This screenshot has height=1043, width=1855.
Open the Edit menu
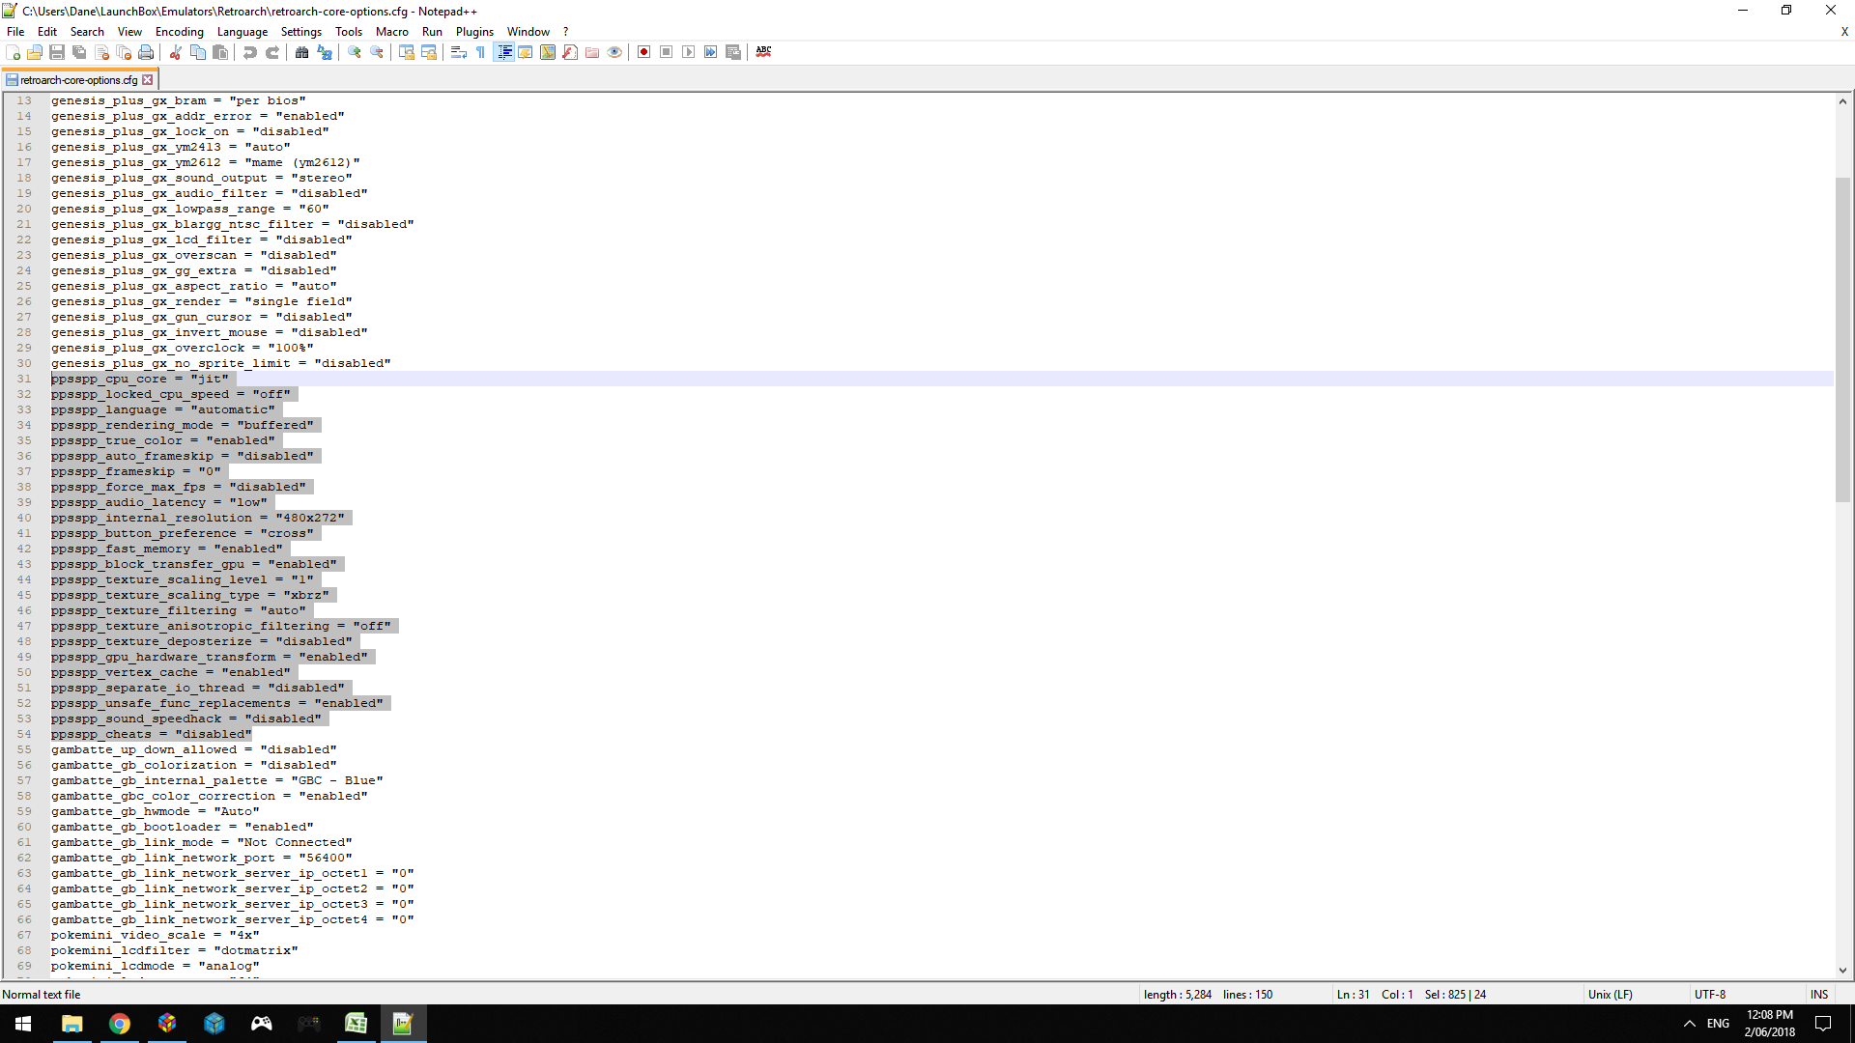[47, 32]
